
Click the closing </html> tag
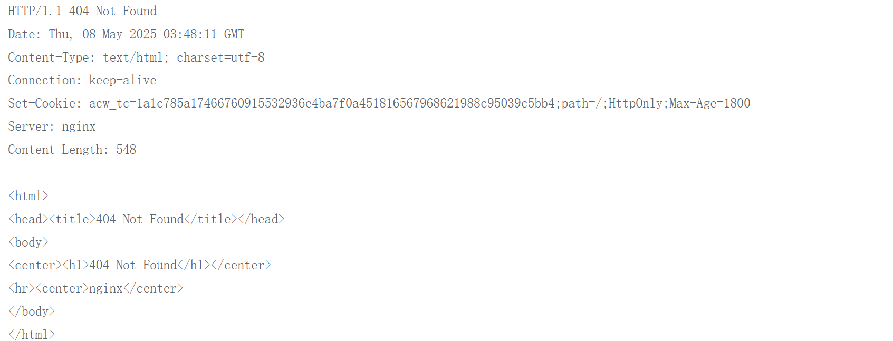click(32, 335)
